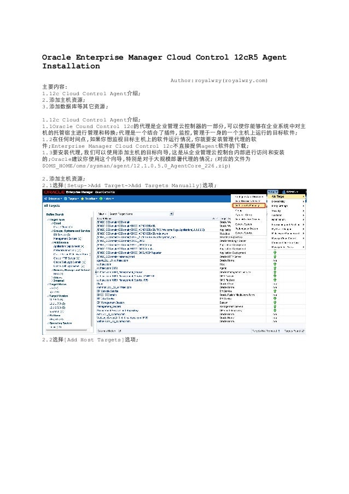Image resolution: width=349 pixels, height=494 pixels.
Task: Open the Favorites menu
Action: tap(91, 199)
